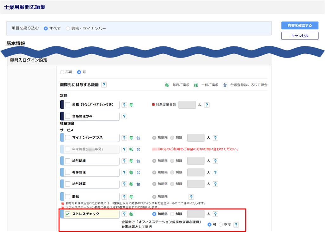
Task: Click the キャンセル button
Action: tap(300, 36)
